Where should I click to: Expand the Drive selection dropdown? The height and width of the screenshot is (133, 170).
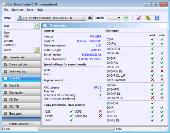tap(52, 18)
